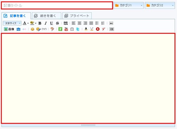Viewport: 177px width, 129px height.
Task: Open the カテゴリ2 dropdown
Action: point(160,5)
